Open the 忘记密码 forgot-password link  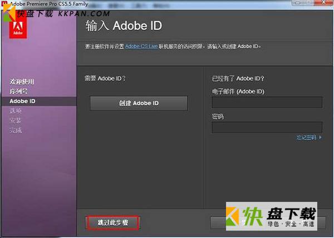click(306, 137)
